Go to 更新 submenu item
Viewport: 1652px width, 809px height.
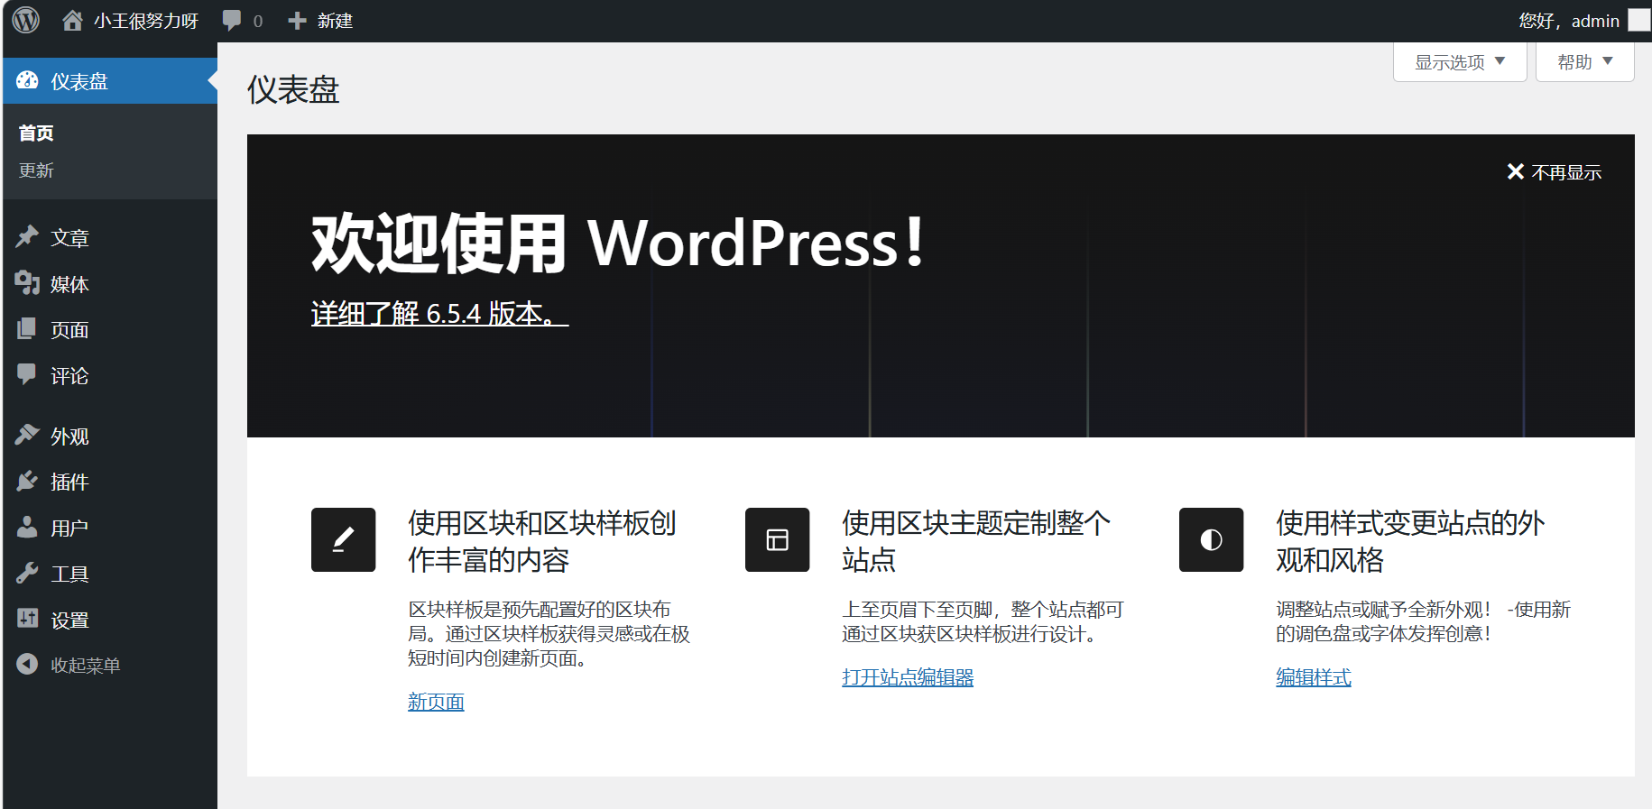pos(36,170)
